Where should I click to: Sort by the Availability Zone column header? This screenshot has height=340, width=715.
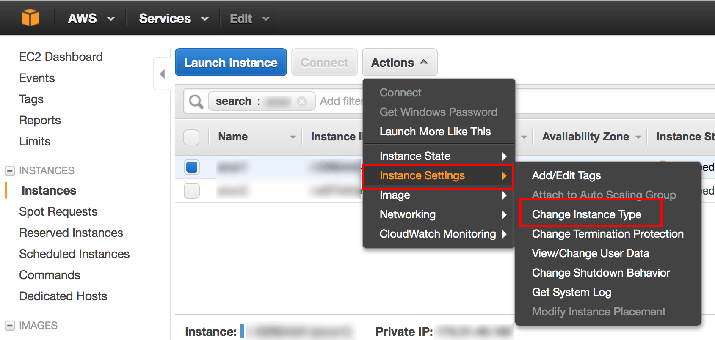click(586, 137)
